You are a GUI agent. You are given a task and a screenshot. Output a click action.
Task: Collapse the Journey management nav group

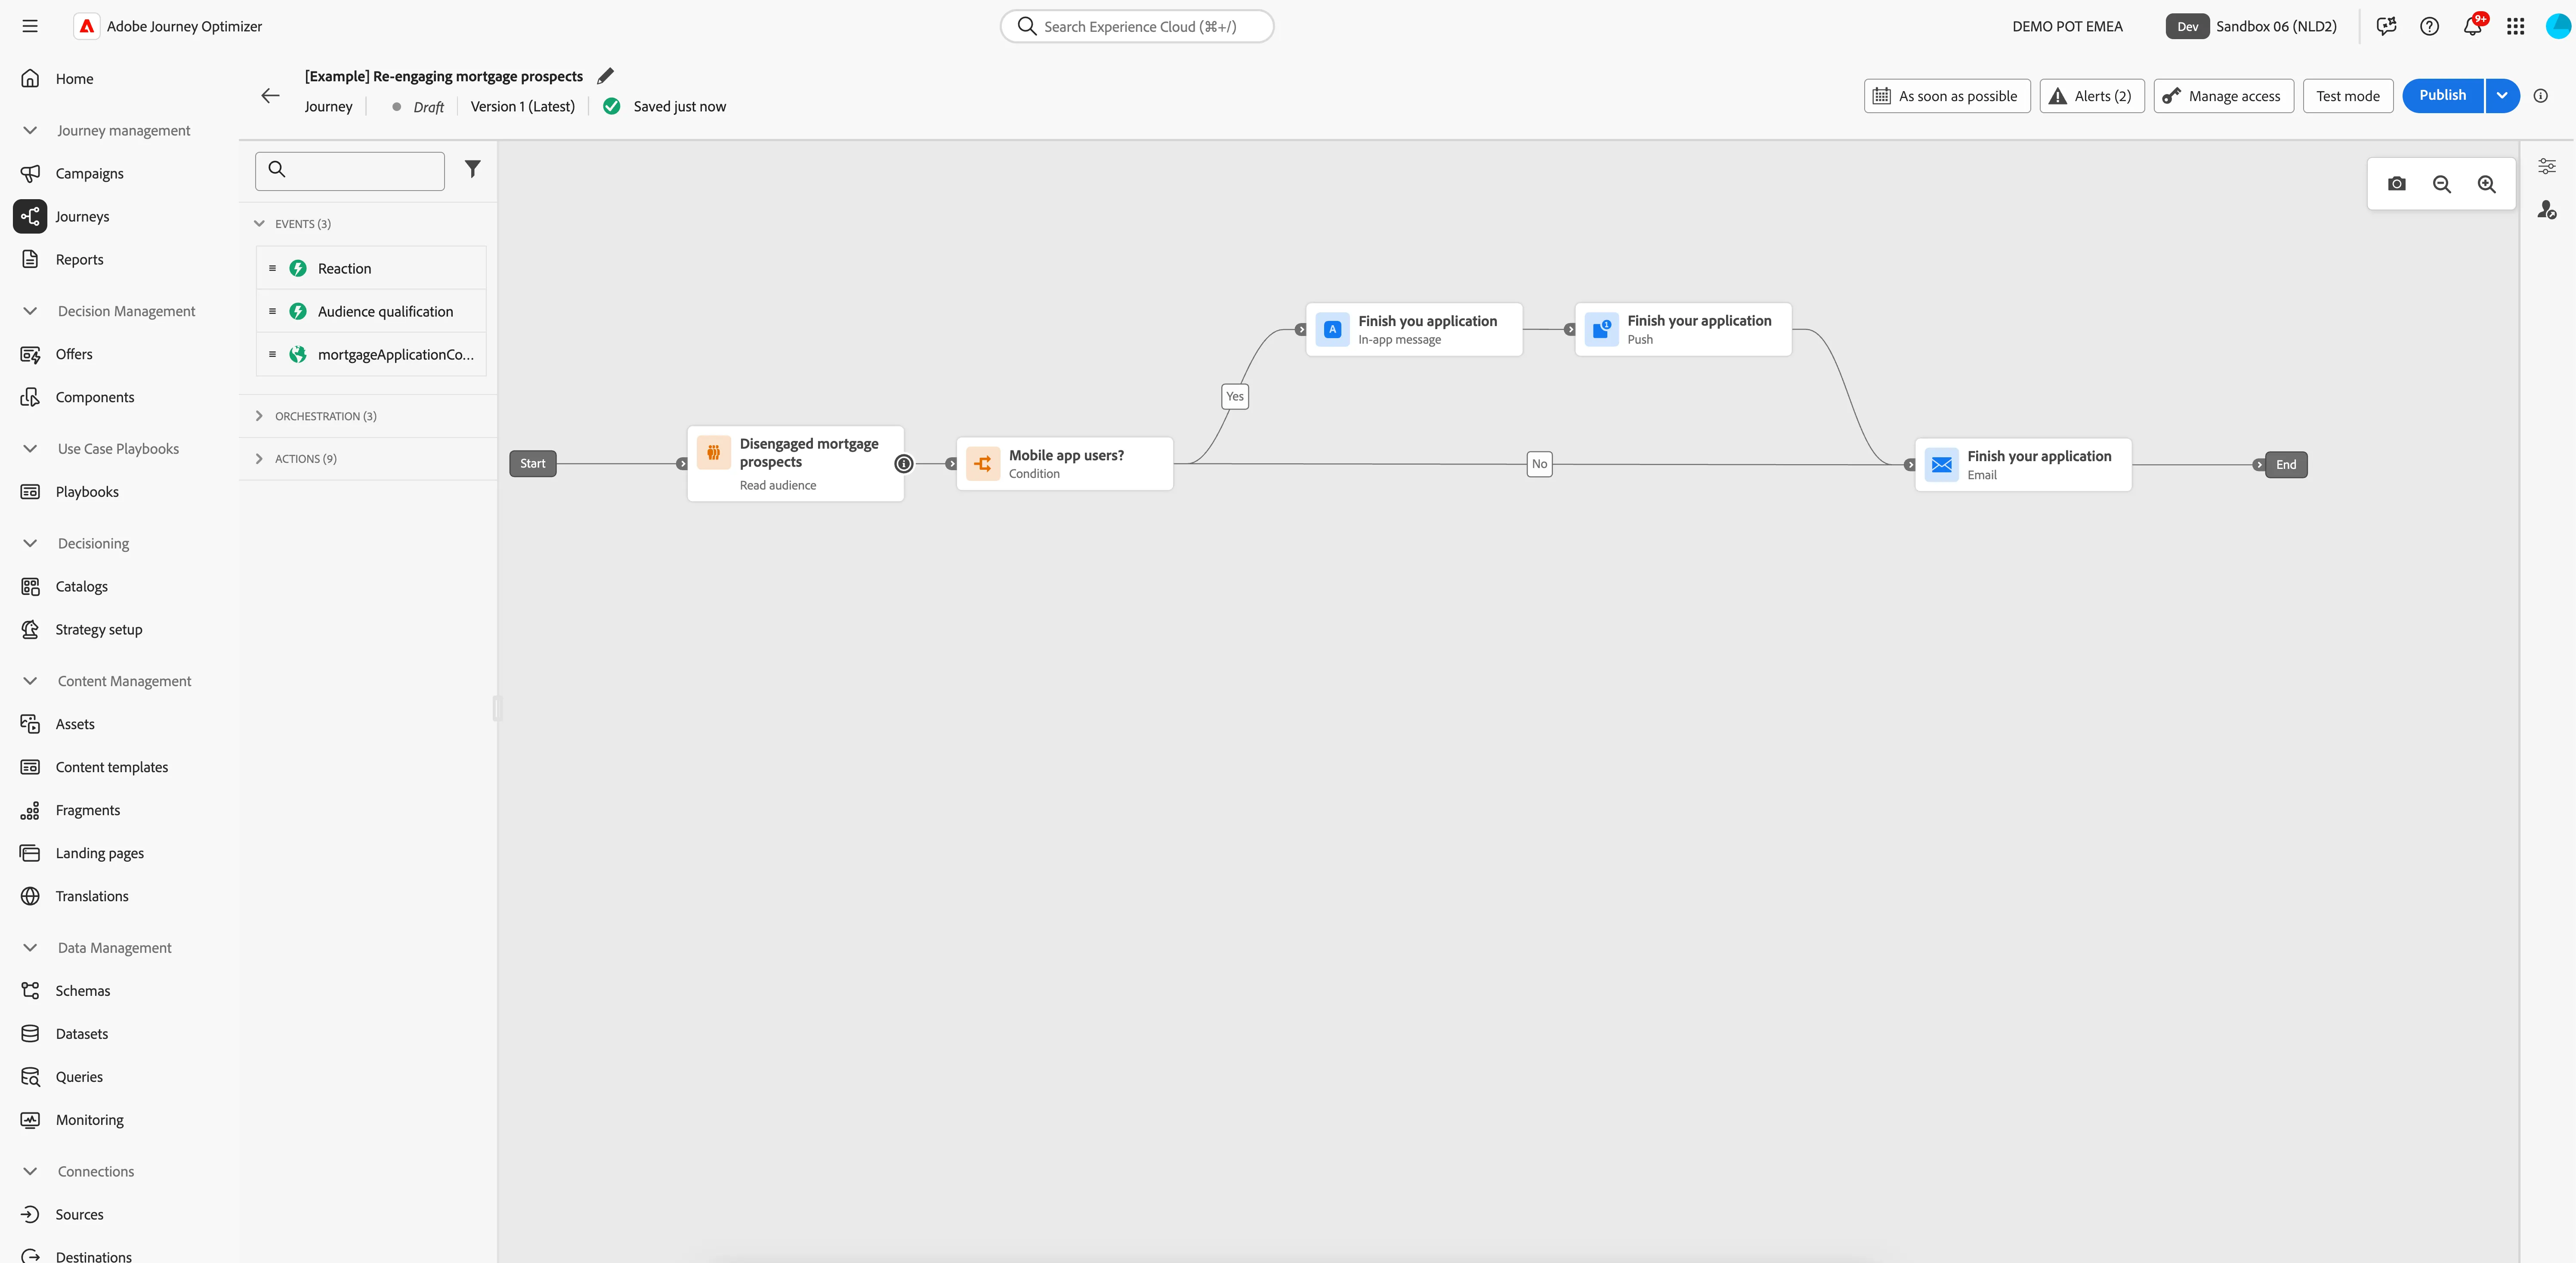30,131
